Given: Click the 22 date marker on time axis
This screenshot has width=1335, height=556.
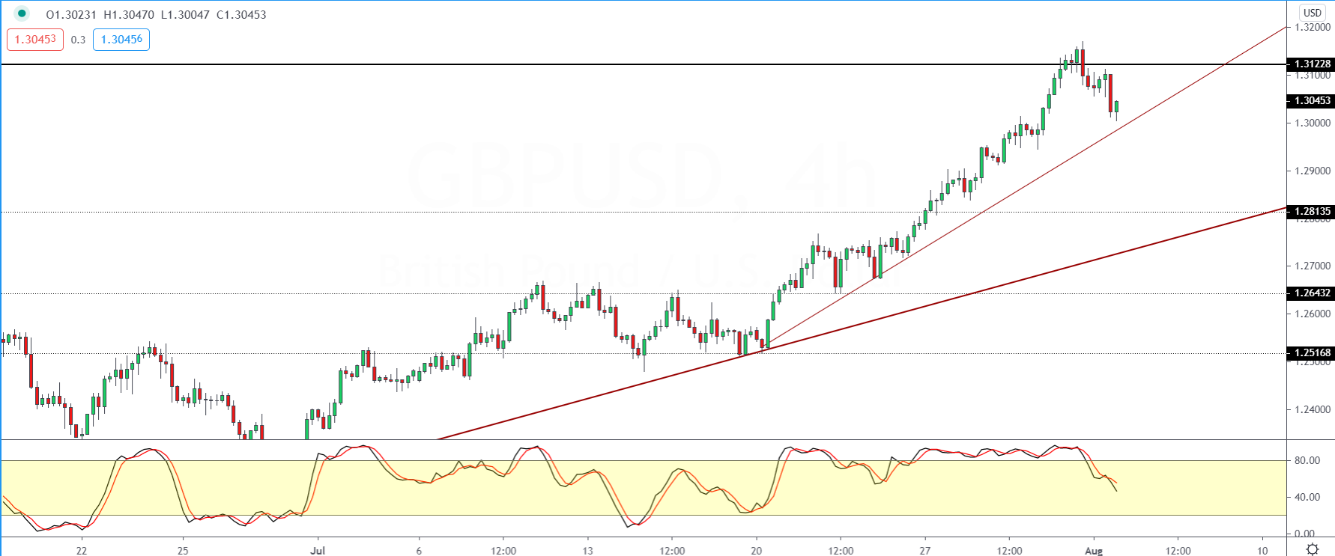Looking at the screenshot, I should [x=82, y=551].
